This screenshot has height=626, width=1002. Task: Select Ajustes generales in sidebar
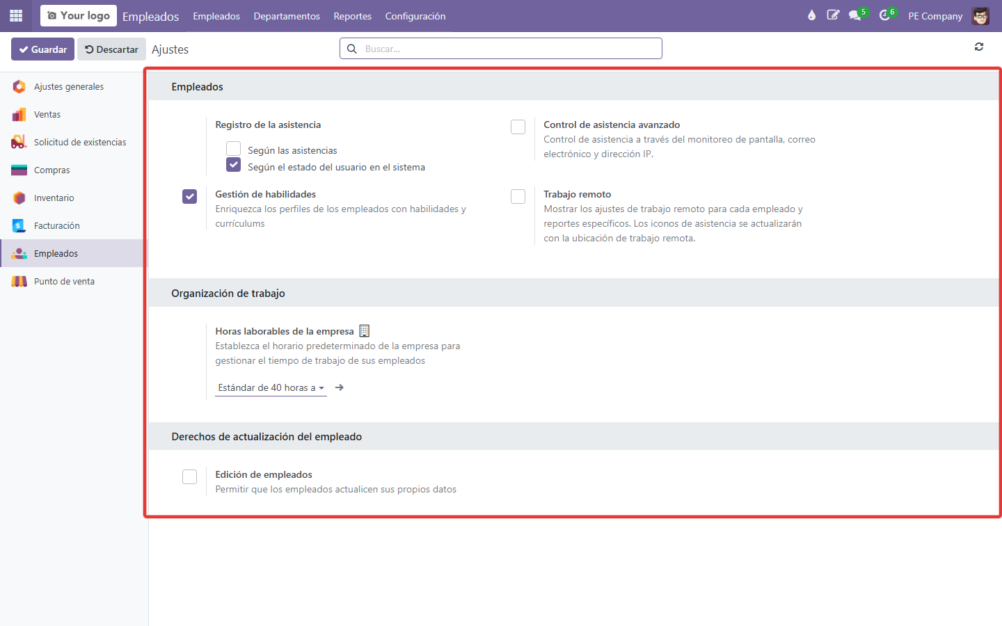point(74,86)
